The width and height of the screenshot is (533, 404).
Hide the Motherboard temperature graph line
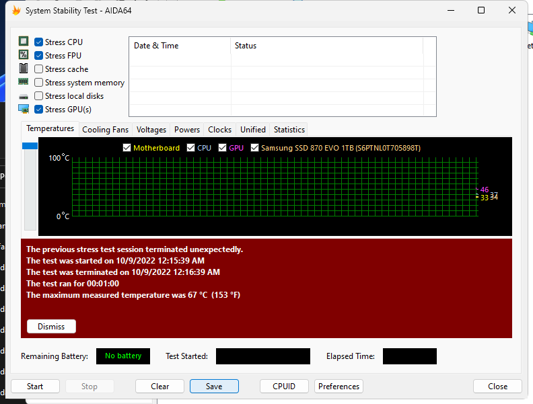click(127, 148)
